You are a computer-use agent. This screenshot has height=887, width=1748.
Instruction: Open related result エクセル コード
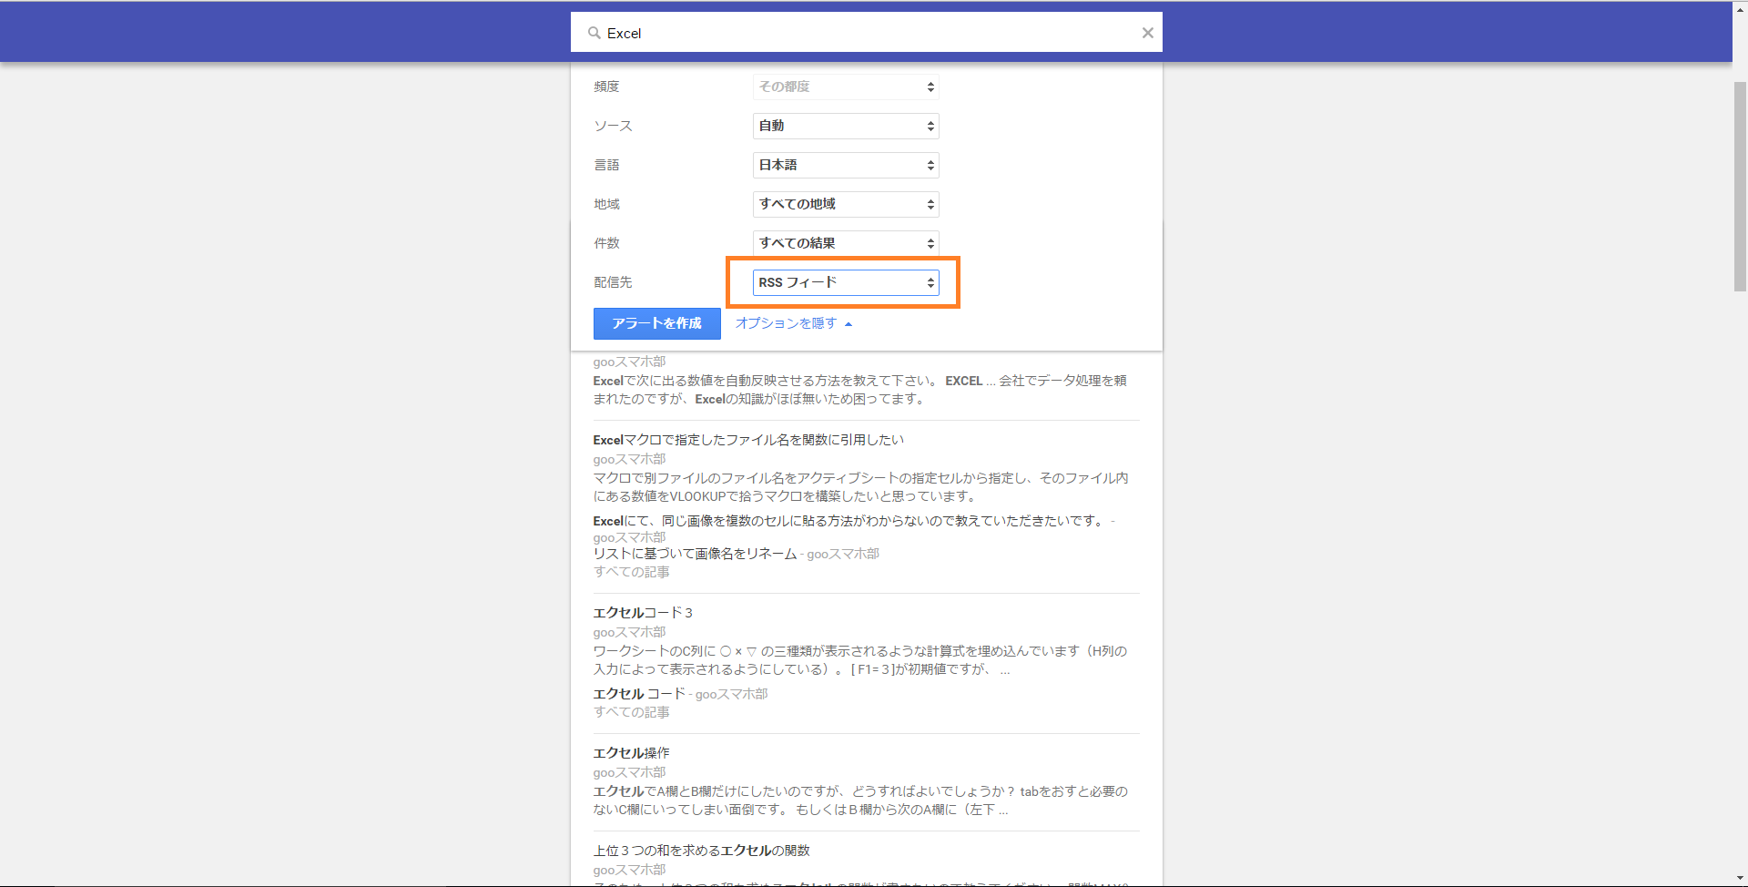click(x=639, y=694)
